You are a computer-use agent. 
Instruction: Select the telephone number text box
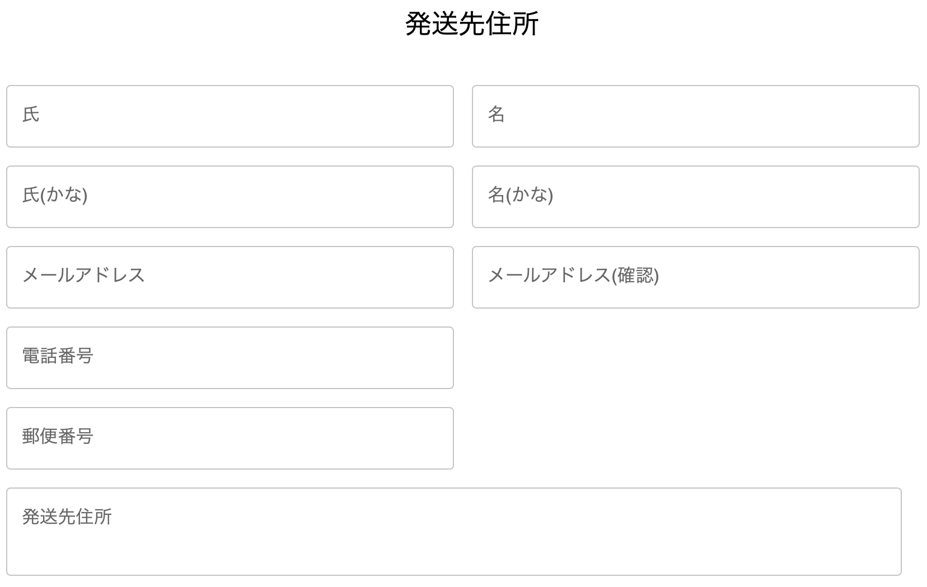point(230,358)
